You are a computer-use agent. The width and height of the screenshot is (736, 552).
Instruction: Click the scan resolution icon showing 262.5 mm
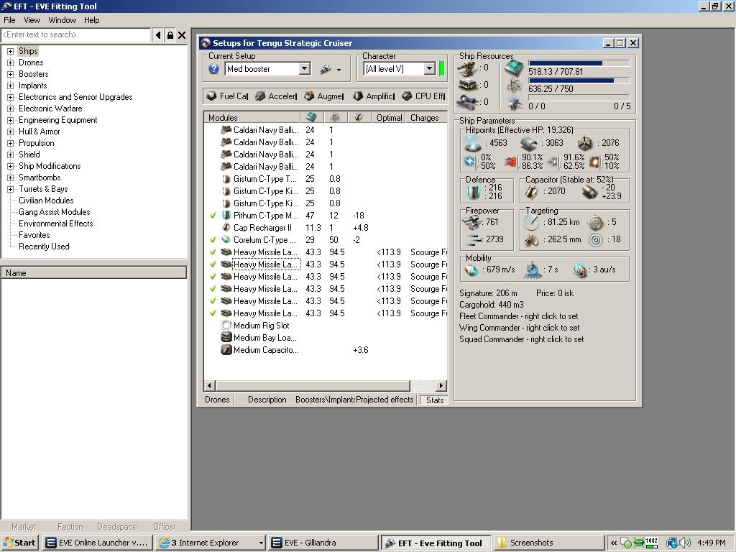click(x=532, y=240)
